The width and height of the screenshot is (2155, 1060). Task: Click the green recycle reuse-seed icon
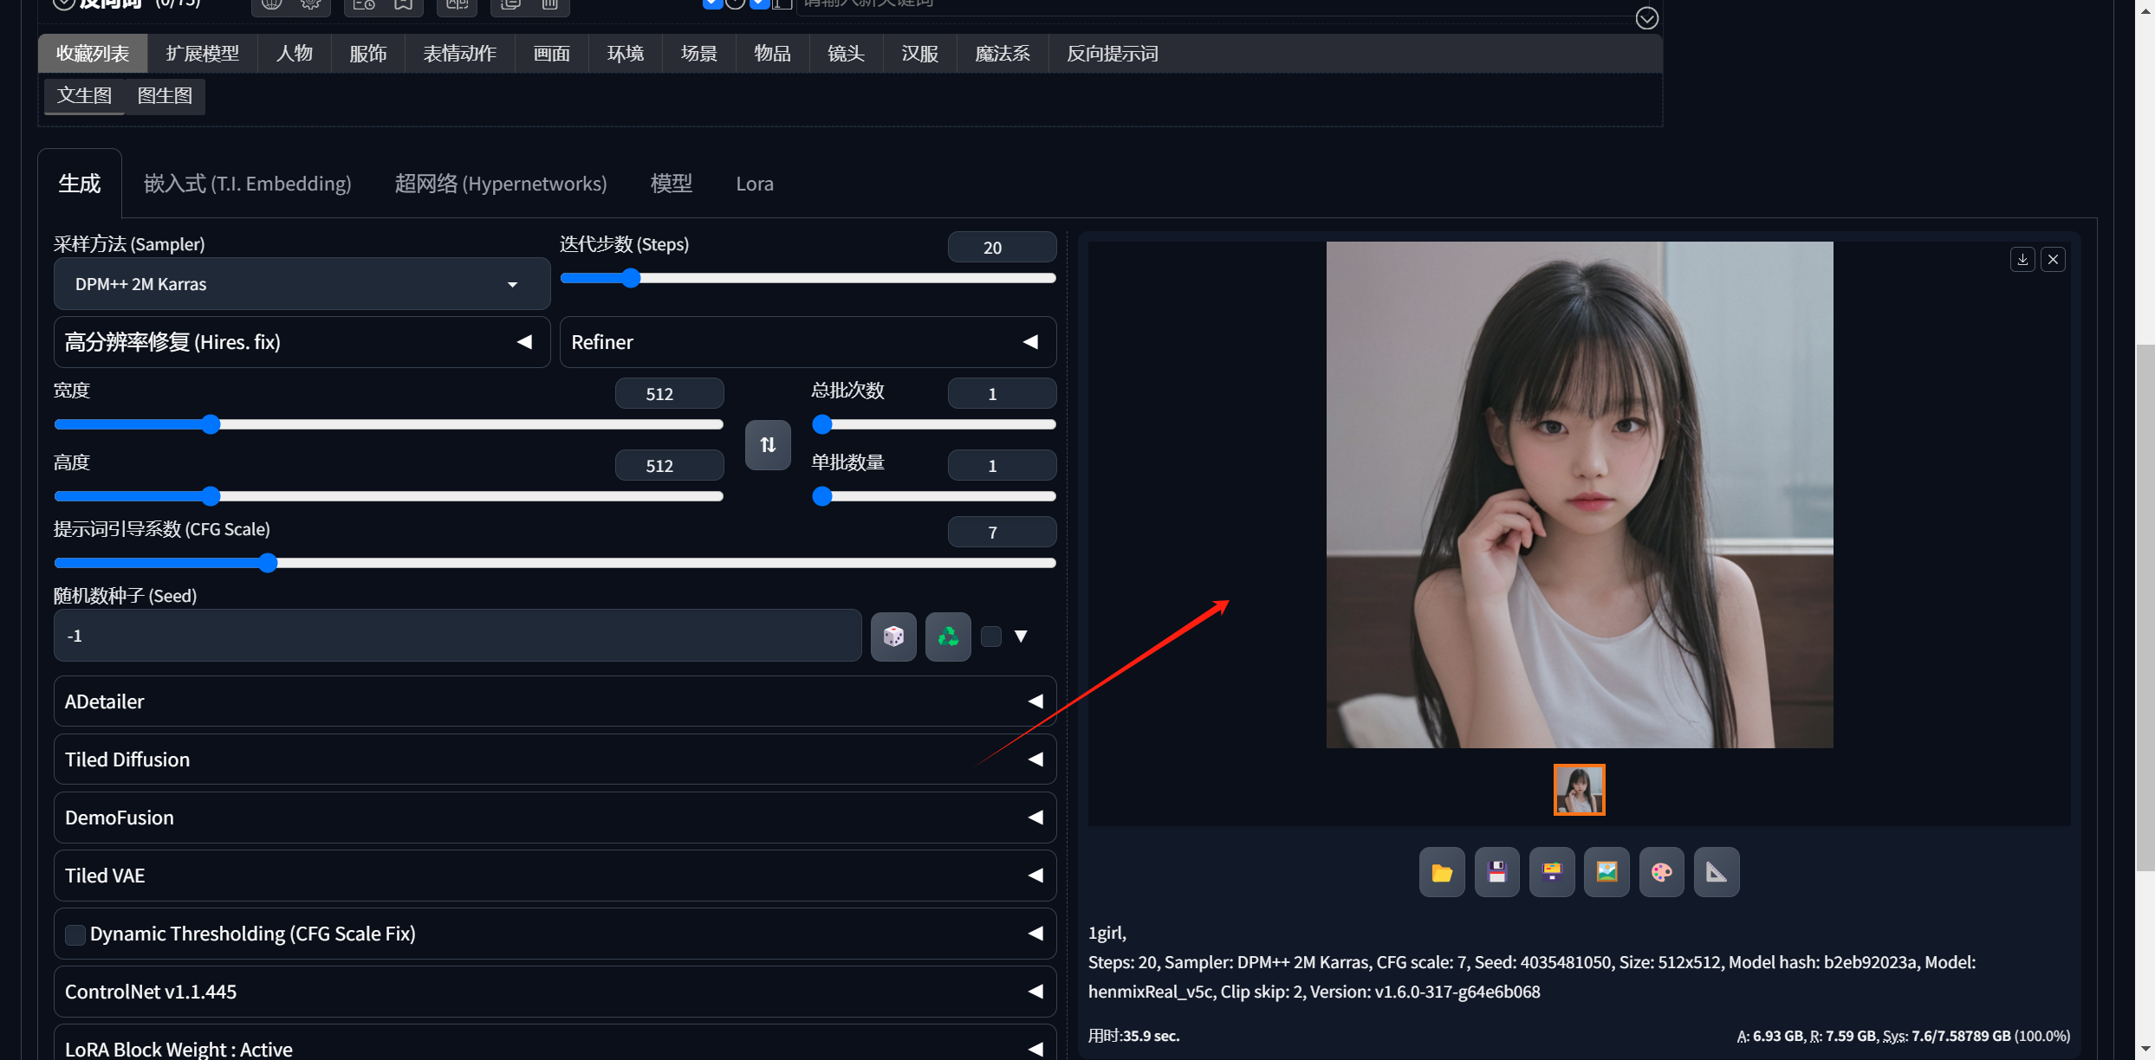click(x=948, y=637)
